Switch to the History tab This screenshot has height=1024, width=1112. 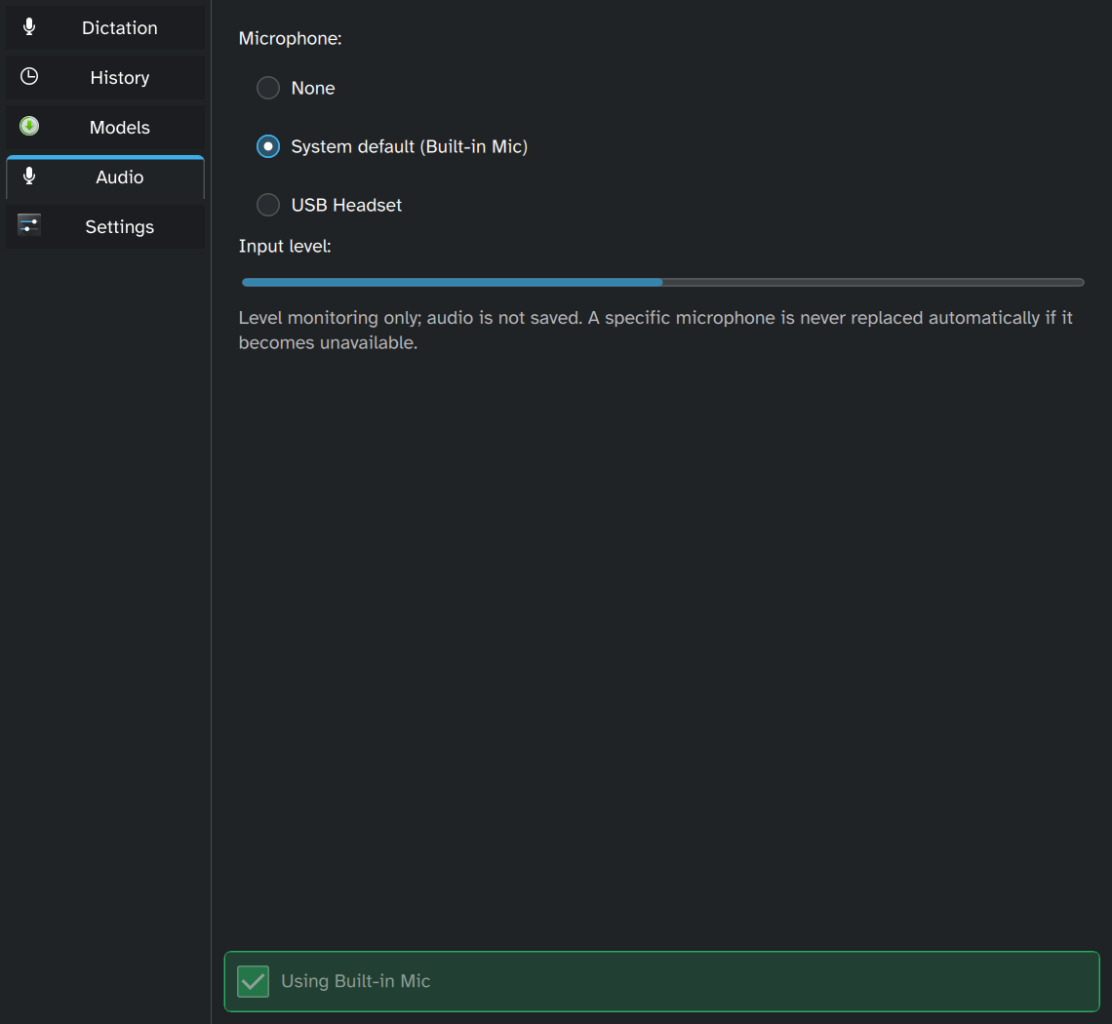click(105, 77)
